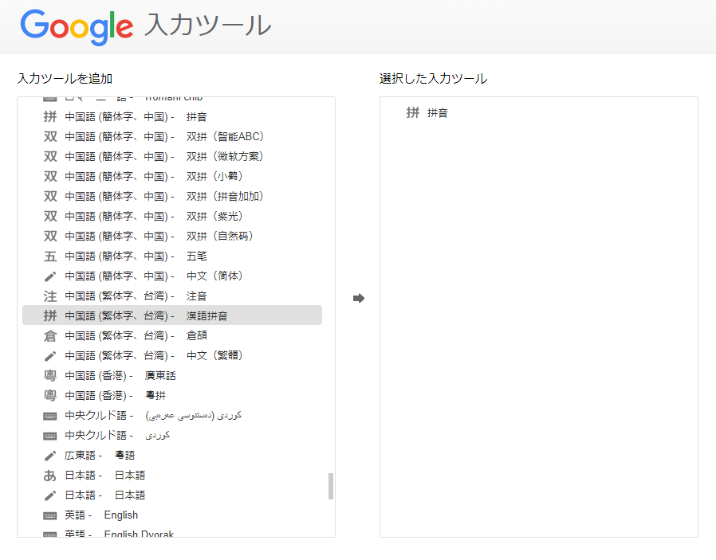Viewport: 716px width, 560px height.
Task: Click the 双 icon for 双拼（自然码）
Action: coord(50,237)
